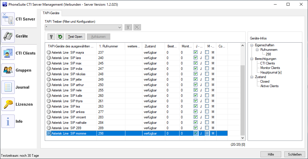Viewport: 308px width, 159px height.
Task: Go to the Gruppen users icon
Action: [8, 70]
